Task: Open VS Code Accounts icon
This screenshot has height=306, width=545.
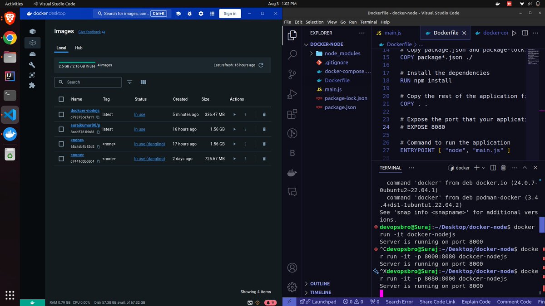Action: (x=292, y=267)
